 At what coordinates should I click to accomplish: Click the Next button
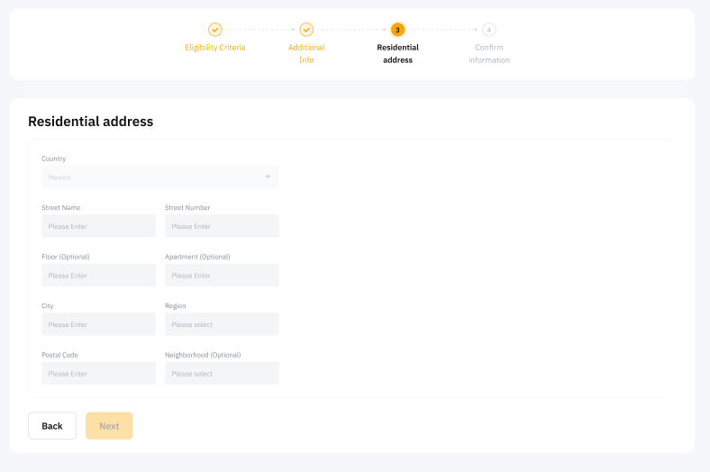[109, 426]
